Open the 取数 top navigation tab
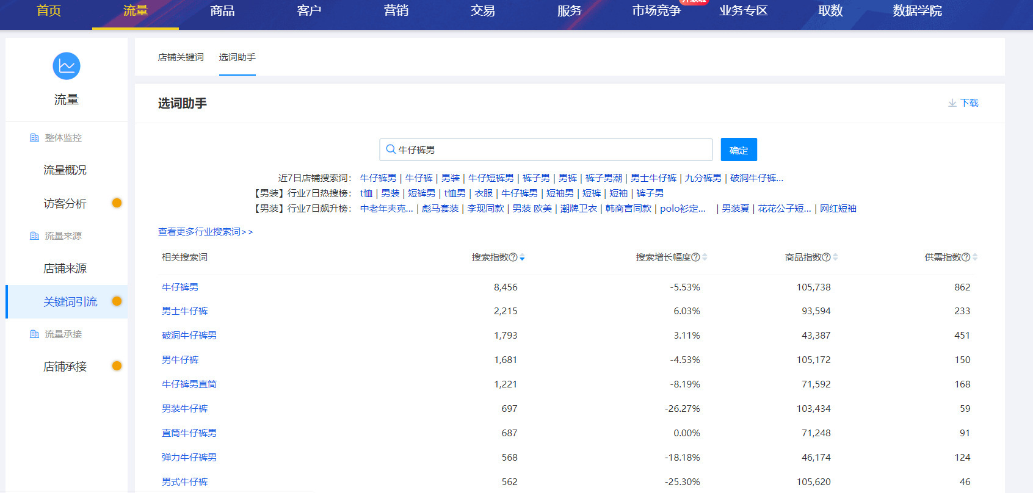1033x493 pixels. tap(830, 11)
